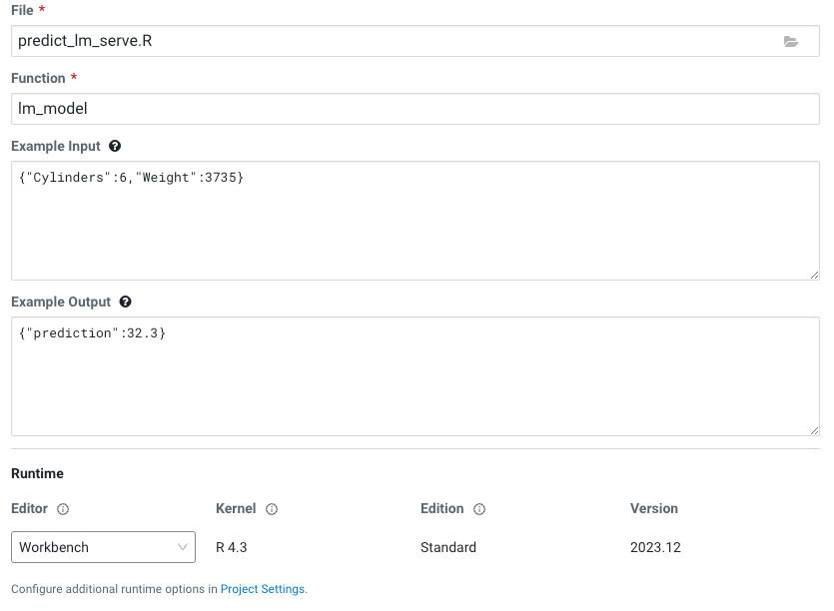Image resolution: width=834 pixels, height=611 pixels.
Task: Click the info icon next to Edition
Action: 479,509
